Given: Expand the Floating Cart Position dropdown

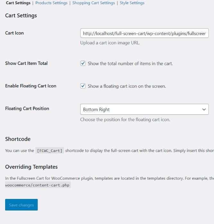Looking at the screenshot, I should (144, 109).
